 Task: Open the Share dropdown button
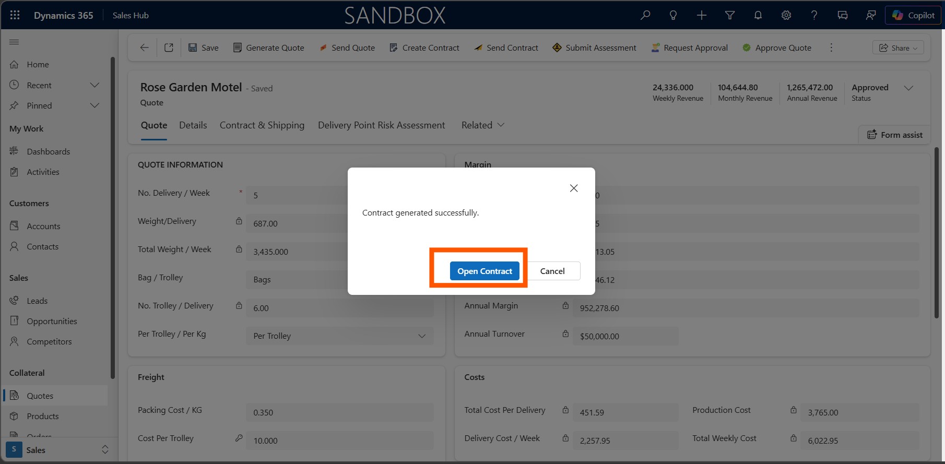click(x=898, y=47)
